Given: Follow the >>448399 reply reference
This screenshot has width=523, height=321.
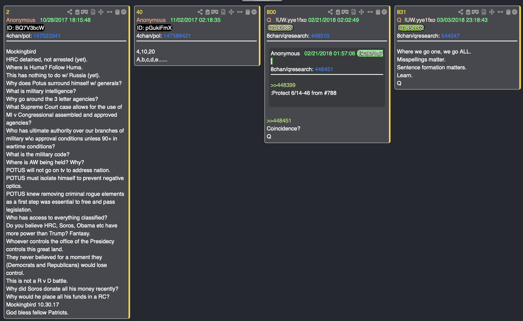Looking at the screenshot, I should [x=283, y=85].
